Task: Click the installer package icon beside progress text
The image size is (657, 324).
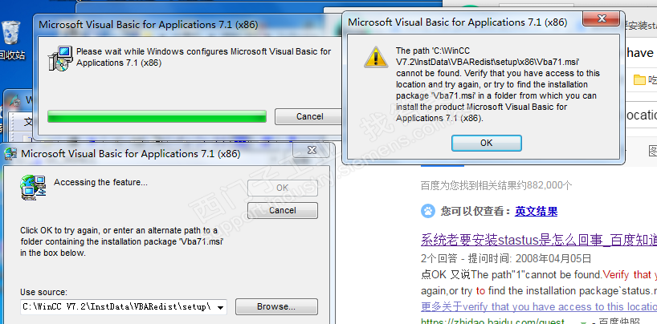Action: pyautogui.click(x=58, y=59)
